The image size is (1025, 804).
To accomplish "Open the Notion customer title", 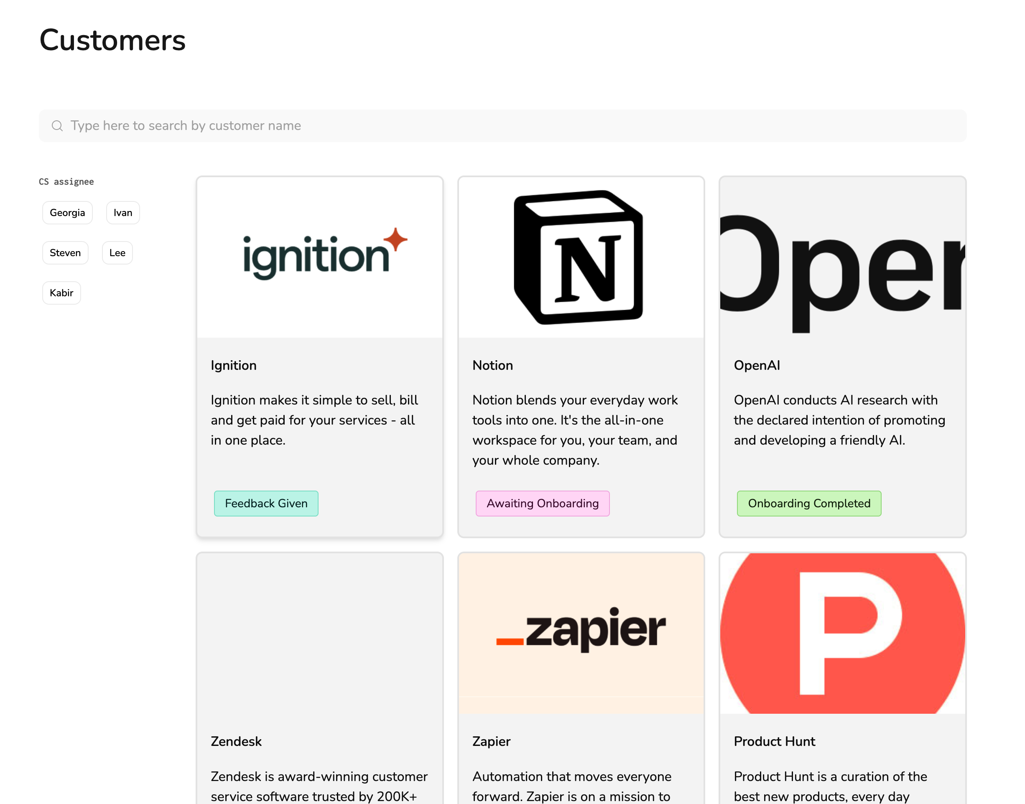I will (492, 365).
